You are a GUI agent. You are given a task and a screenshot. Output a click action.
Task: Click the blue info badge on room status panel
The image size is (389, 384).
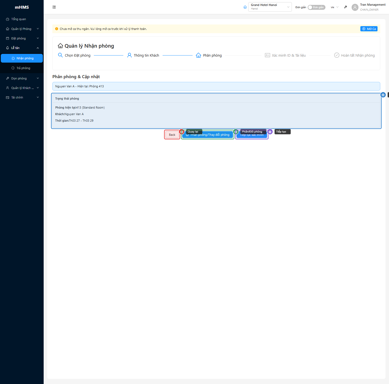[x=383, y=95]
